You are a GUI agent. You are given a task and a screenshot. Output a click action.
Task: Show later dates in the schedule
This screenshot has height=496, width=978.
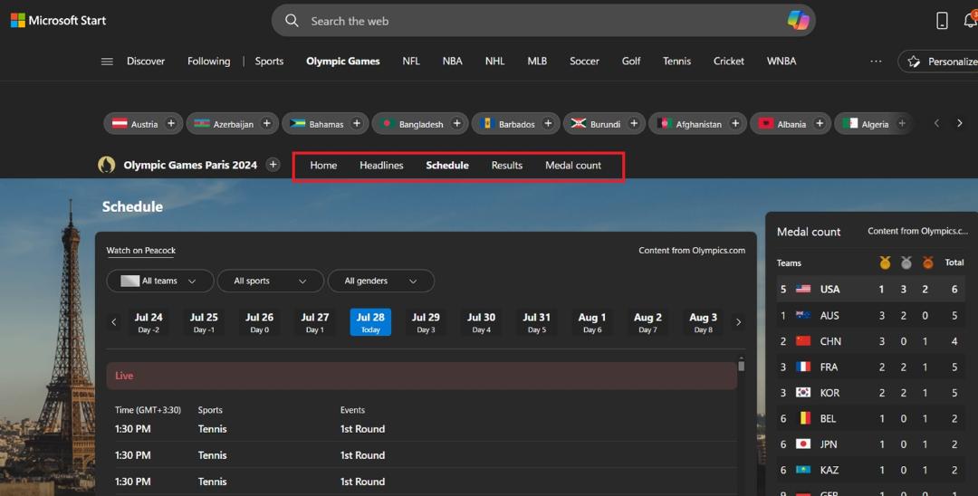tap(739, 322)
